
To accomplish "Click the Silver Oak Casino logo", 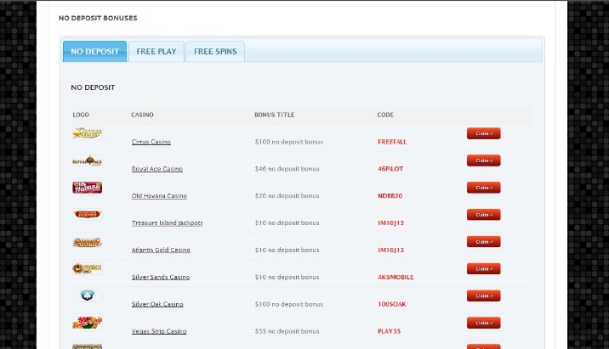I will pyautogui.click(x=87, y=296).
